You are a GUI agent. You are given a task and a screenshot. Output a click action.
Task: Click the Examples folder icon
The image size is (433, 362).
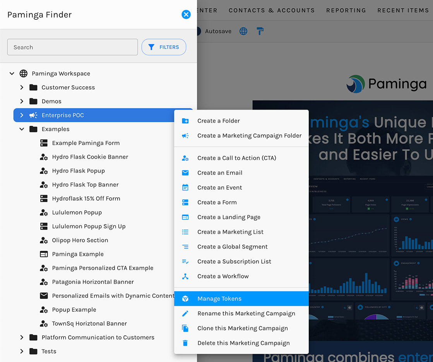(x=33, y=129)
